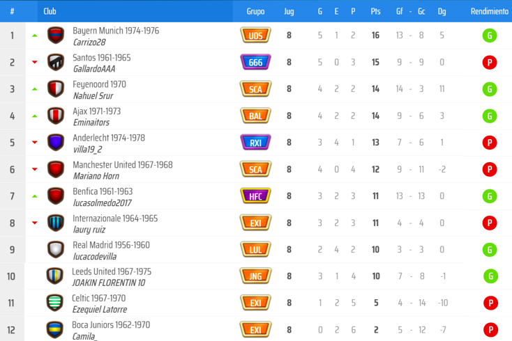
Task: Open Feyenoord 1970 club name link
Action: [x=99, y=84]
